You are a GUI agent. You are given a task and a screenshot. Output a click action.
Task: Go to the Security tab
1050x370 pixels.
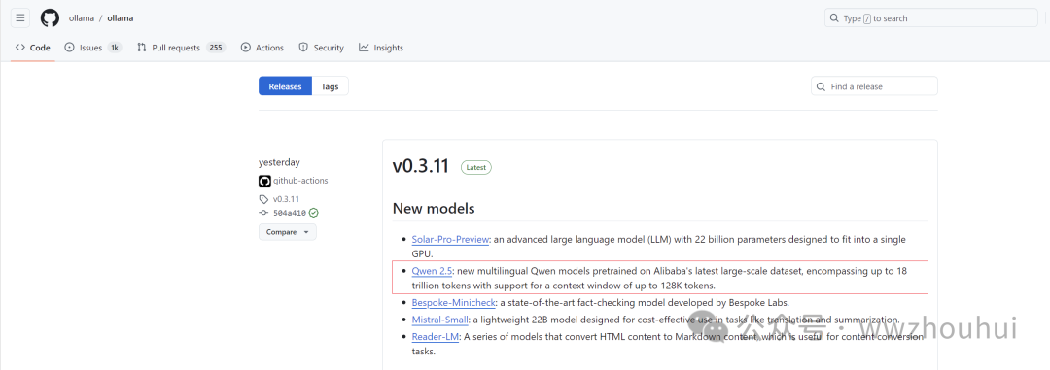(x=322, y=48)
